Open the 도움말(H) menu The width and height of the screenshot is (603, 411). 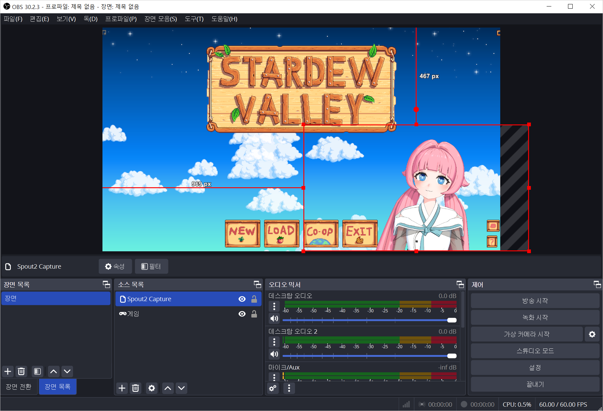tap(224, 19)
